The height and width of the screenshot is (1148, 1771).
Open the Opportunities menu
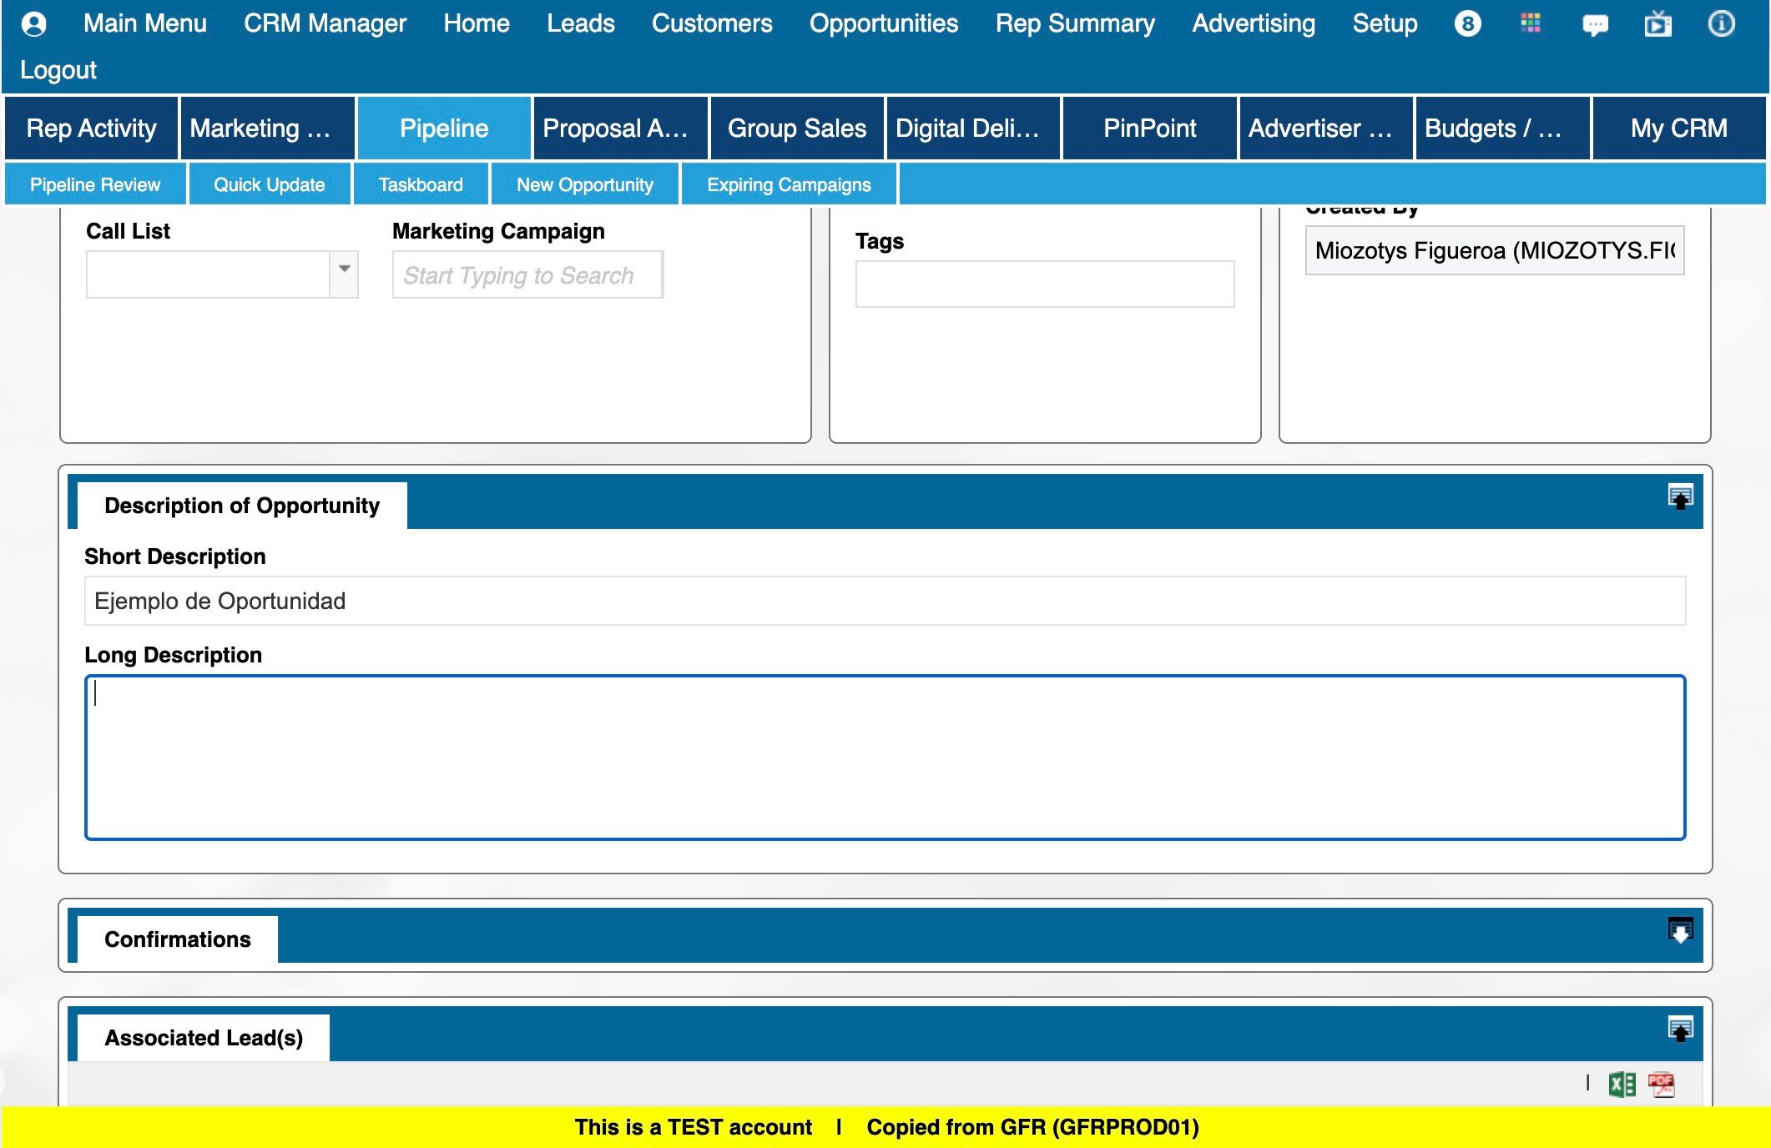click(883, 23)
